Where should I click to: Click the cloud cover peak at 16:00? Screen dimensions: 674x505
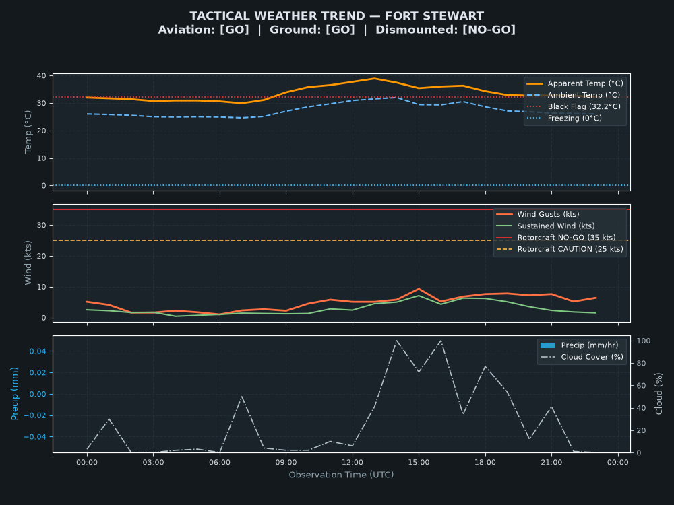tap(441, 341)
